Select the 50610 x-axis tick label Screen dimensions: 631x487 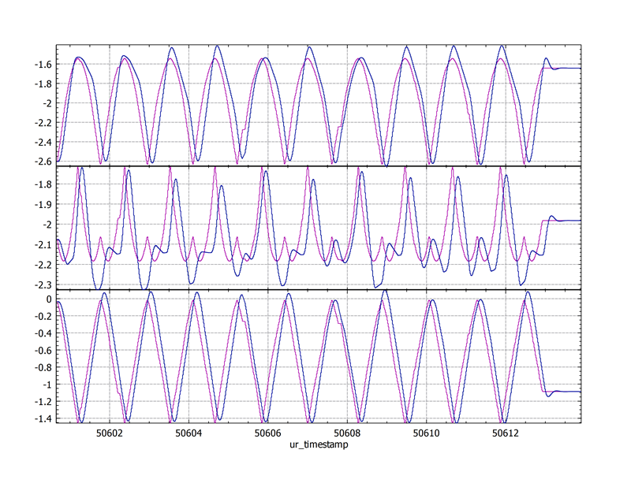pos(427,433)
